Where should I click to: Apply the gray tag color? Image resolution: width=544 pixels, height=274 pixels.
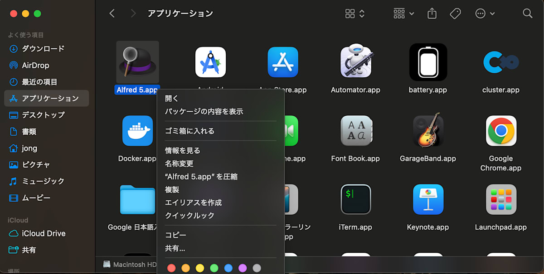(257, 268)
